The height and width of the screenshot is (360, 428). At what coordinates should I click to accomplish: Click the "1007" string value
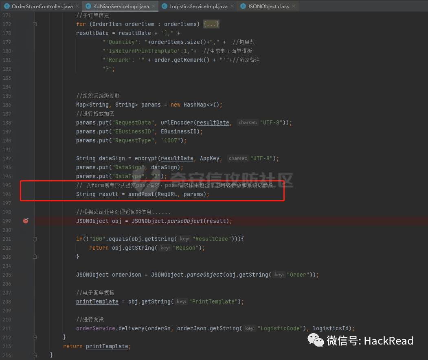point(171,141)
